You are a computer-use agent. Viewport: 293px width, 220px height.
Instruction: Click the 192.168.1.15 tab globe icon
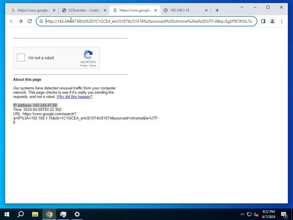pos(166,10)
